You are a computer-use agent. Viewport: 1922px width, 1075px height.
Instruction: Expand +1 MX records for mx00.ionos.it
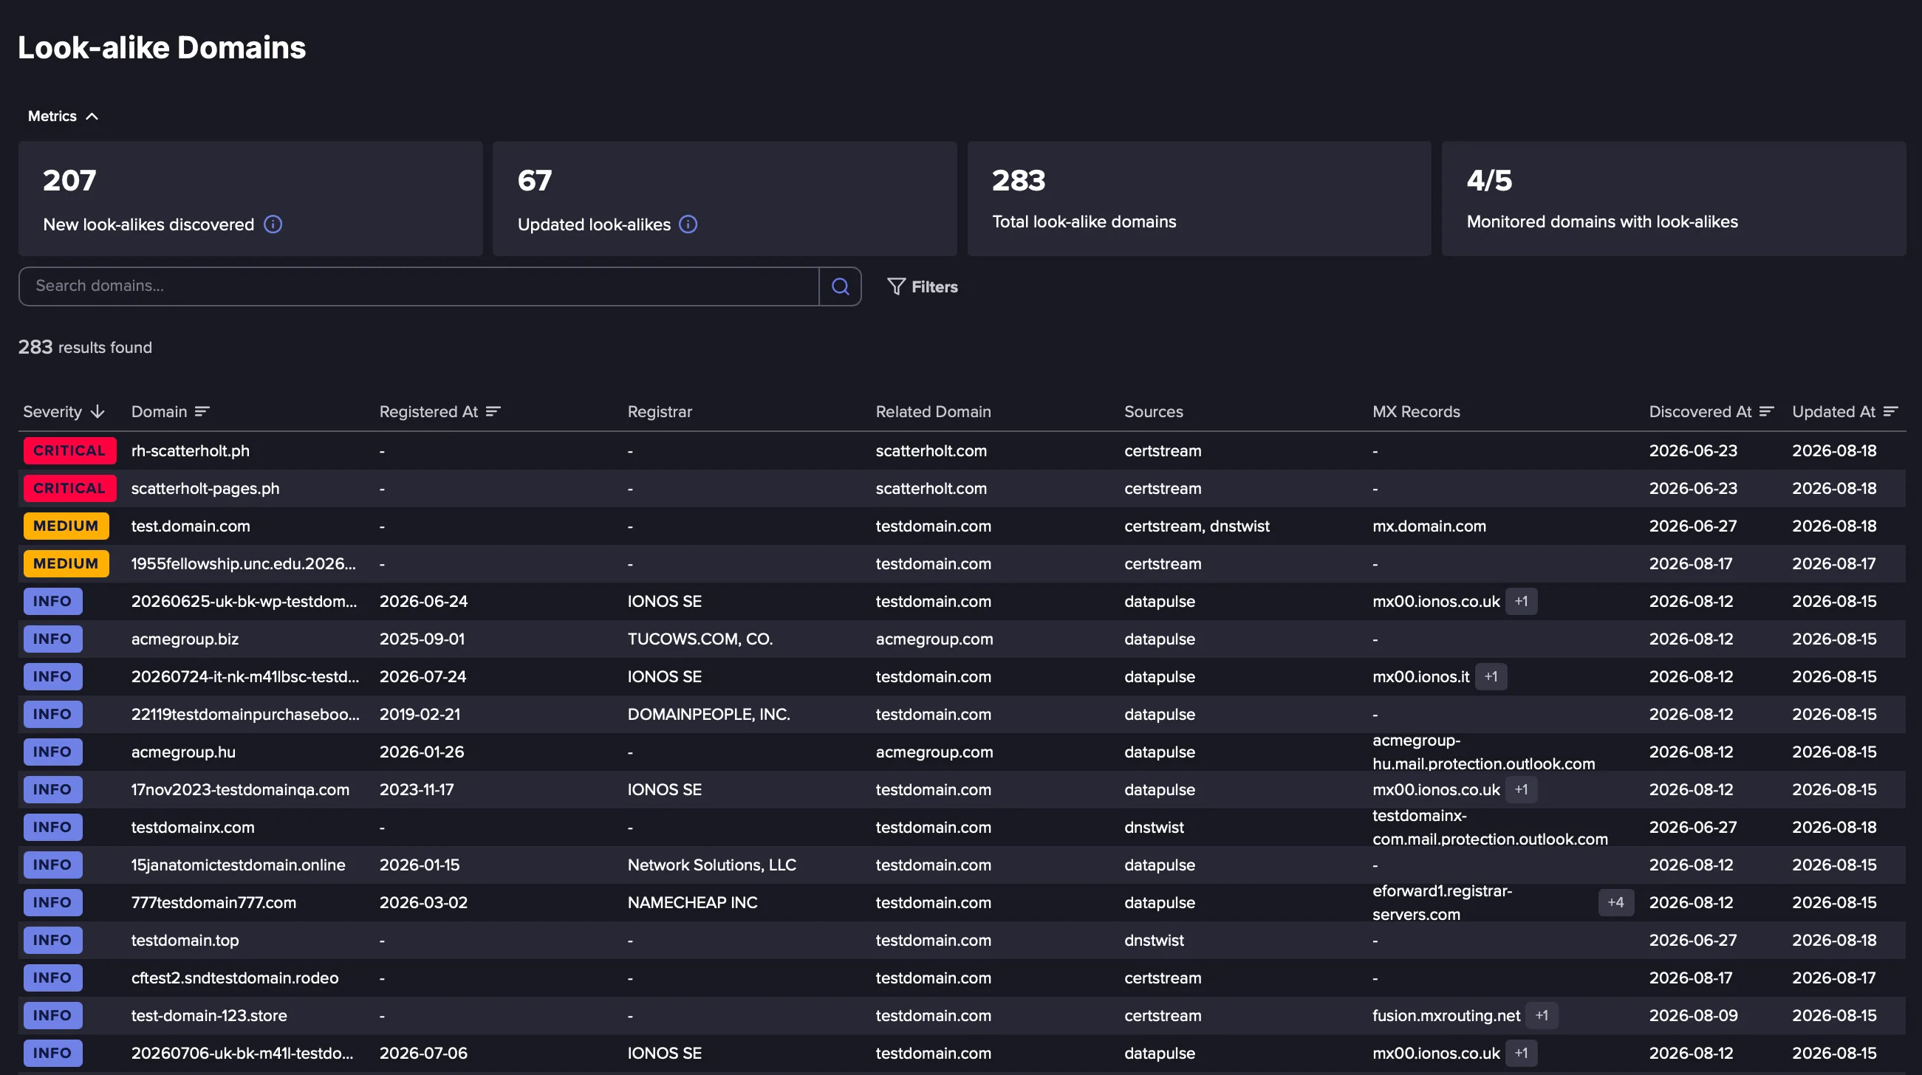pos(1491,676)
